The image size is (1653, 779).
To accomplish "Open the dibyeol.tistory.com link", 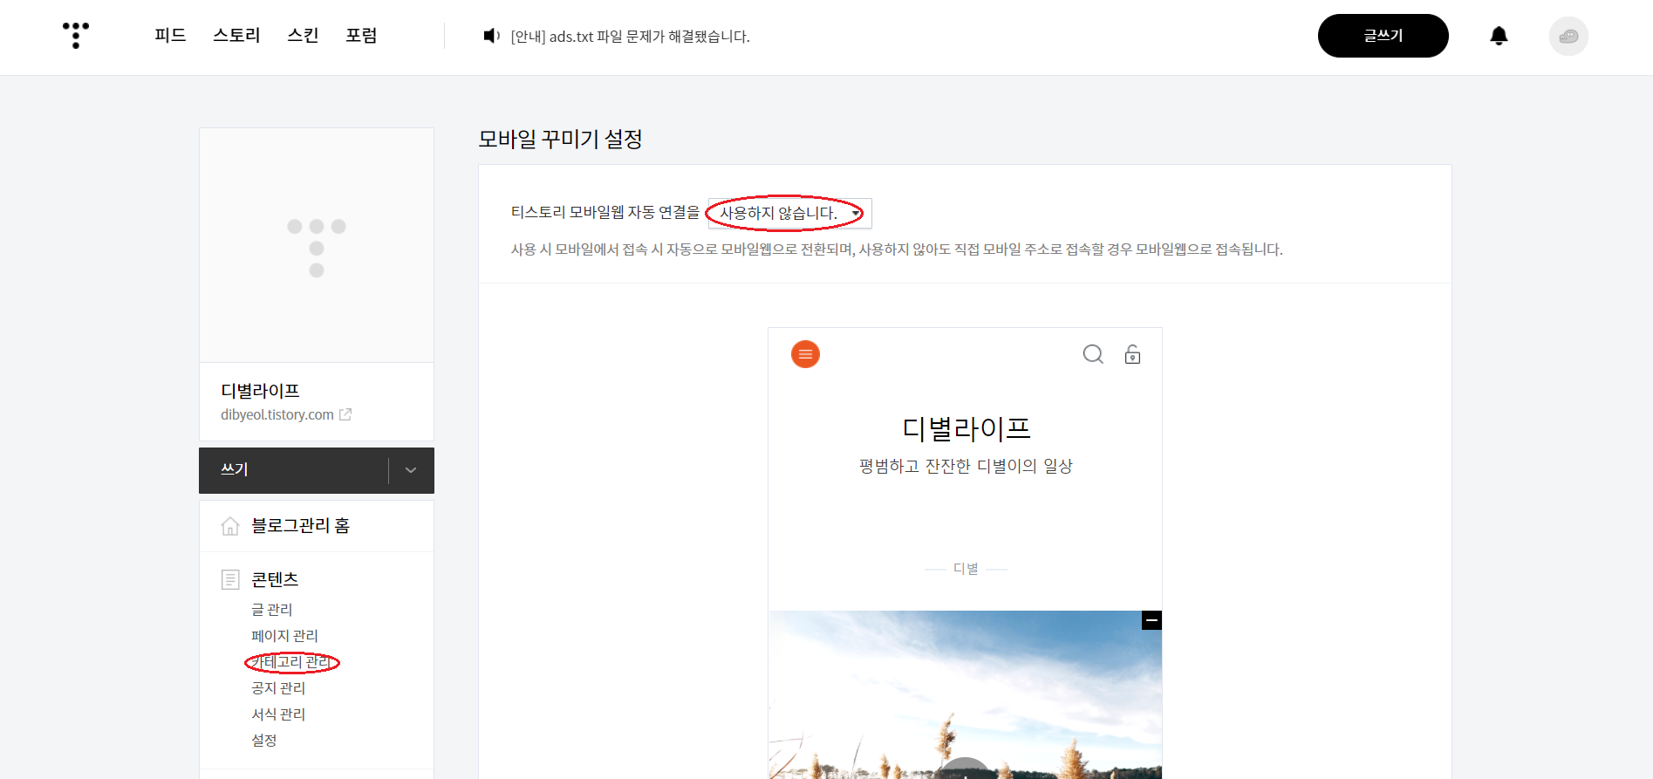I will pos(277,414).
